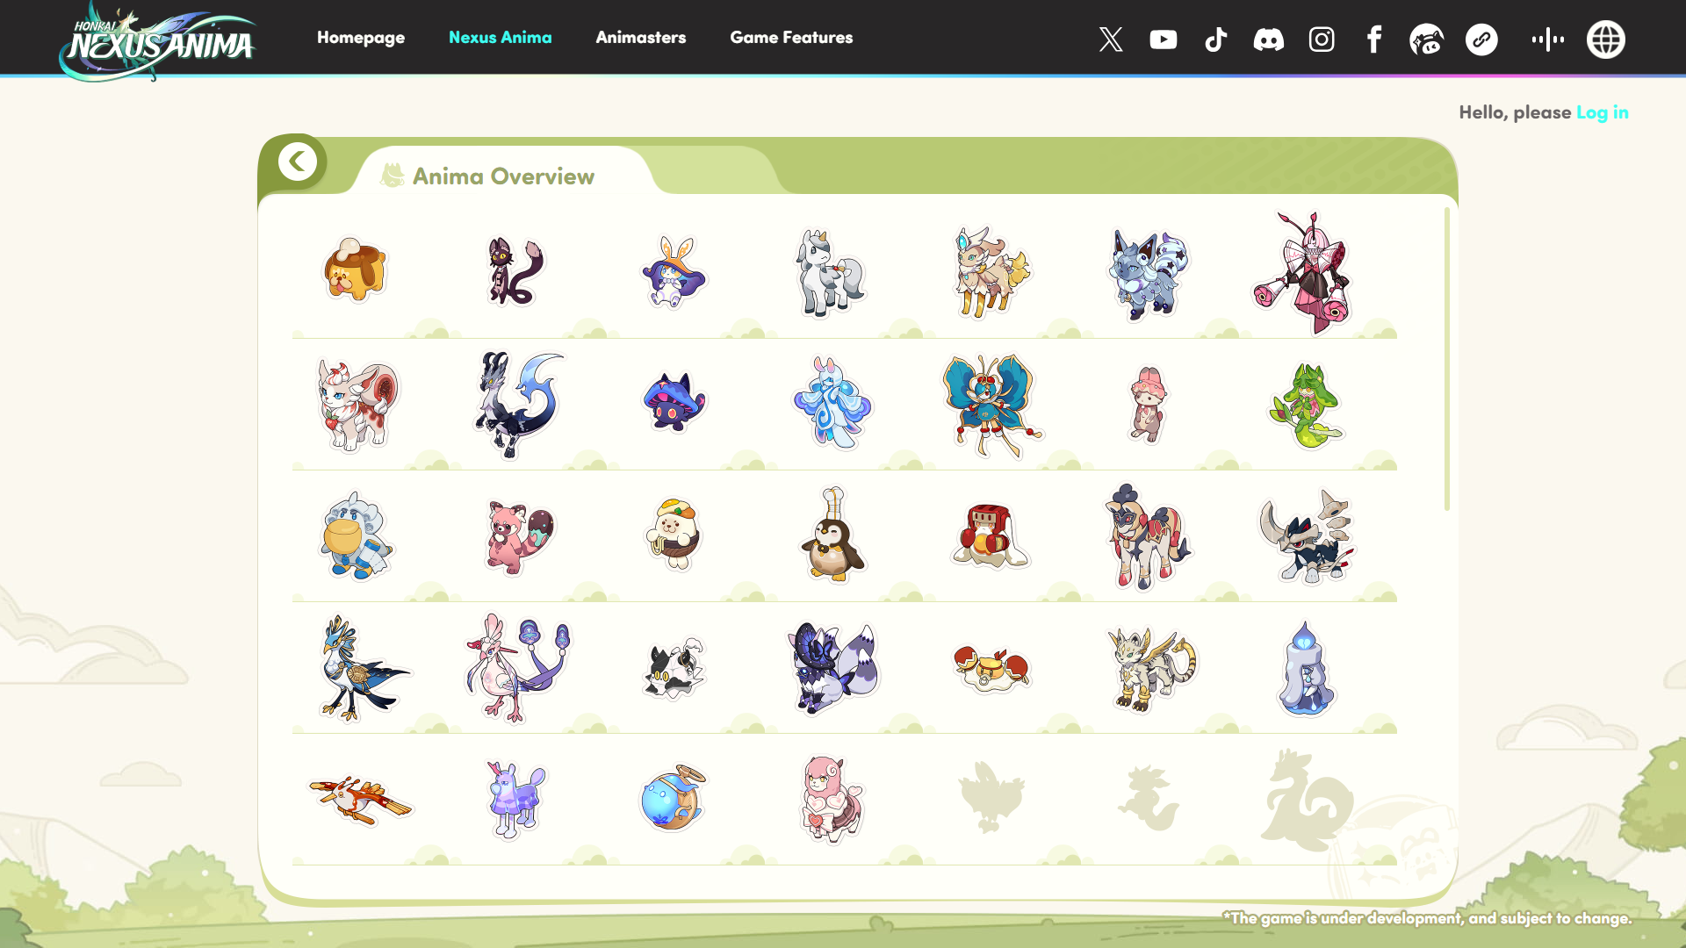Select the blue butterfly anima thumbnail
Screen dimensions: 1686x948
(990, 405)
